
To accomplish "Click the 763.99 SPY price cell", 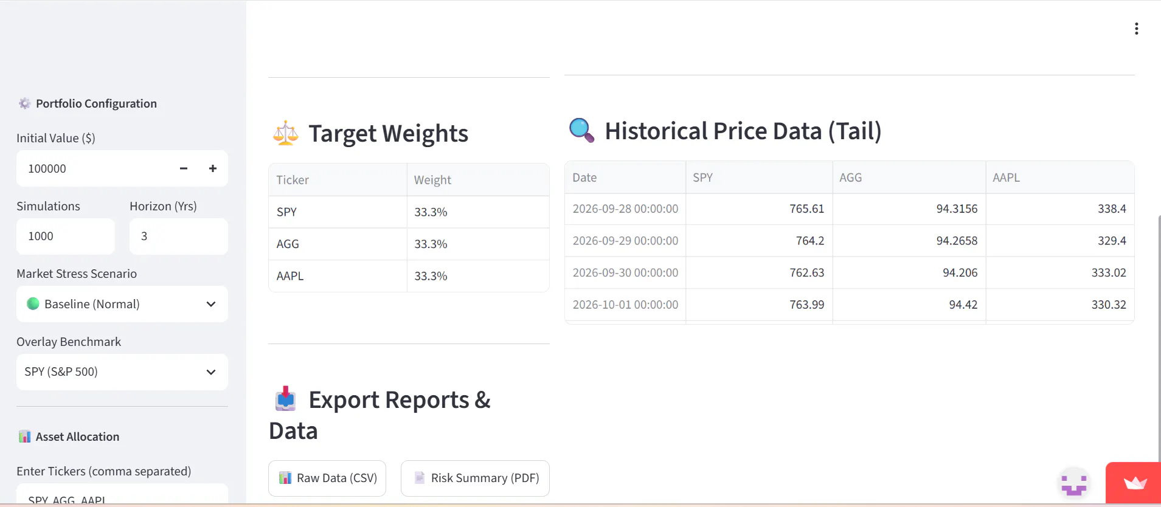I will tap(759, 305).
